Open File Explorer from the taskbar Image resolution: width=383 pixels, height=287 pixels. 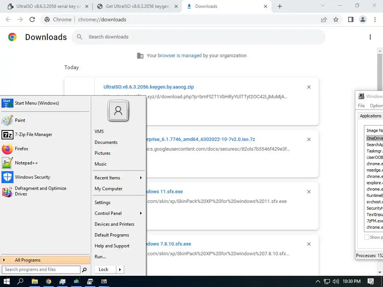click(35, 281)
